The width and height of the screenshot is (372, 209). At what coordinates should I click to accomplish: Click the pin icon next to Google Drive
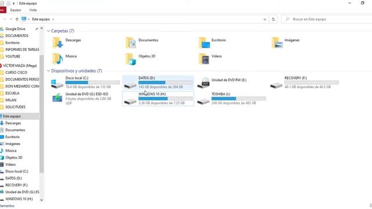point(37,29)
